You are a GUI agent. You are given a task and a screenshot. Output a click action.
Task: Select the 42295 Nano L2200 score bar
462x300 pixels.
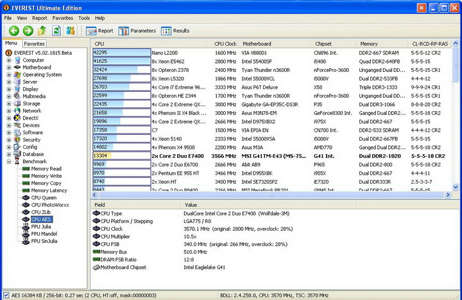click(x=121, y=53)
